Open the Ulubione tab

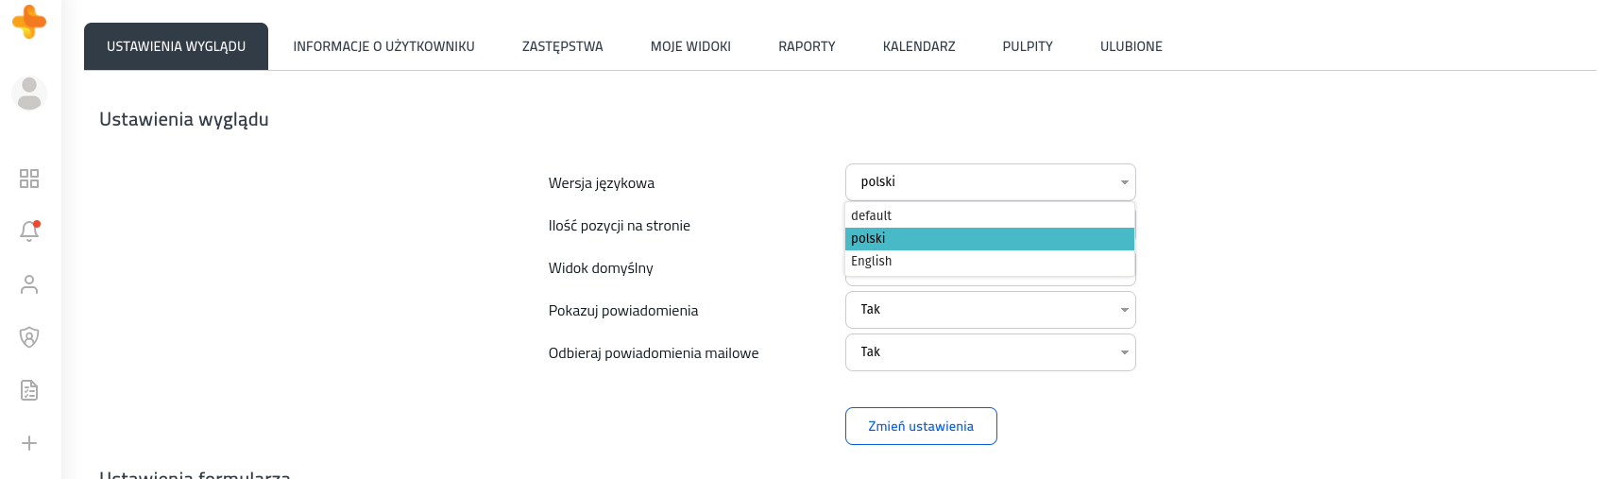point(1131,46)
